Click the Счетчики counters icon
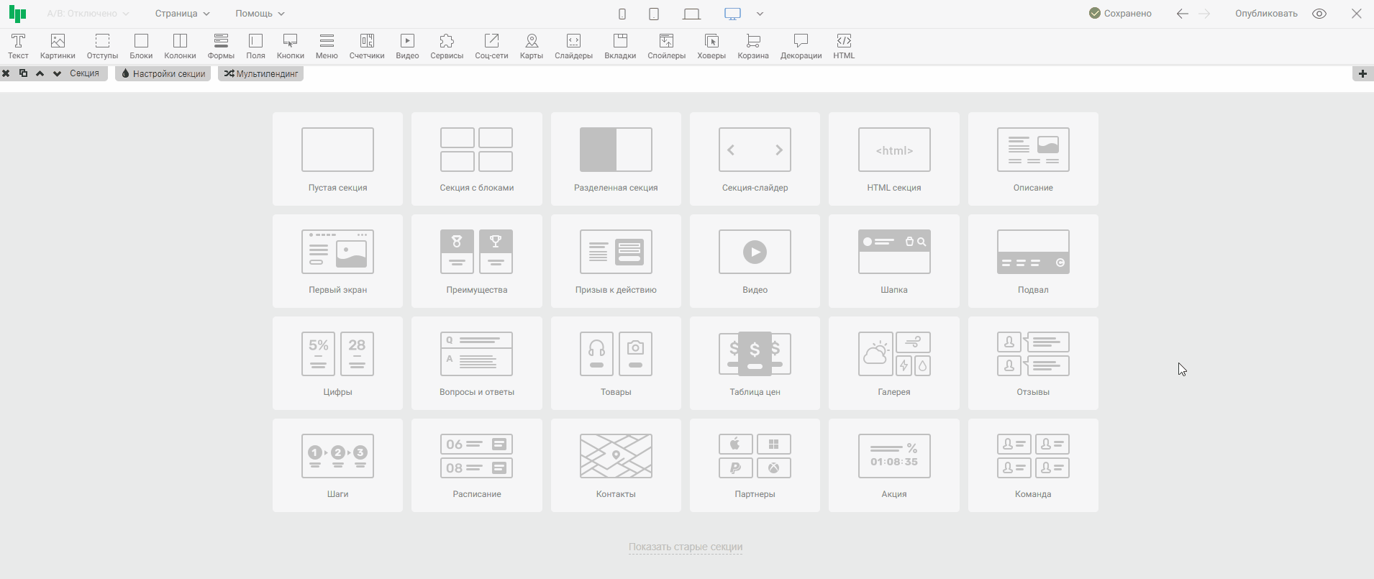 tap(367, 46)
